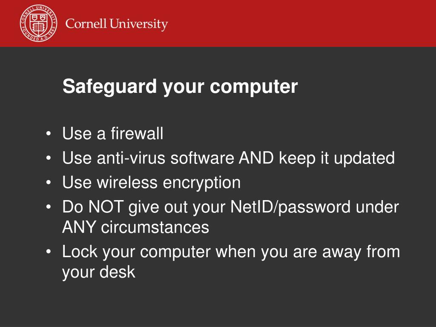Viewport: 436px width, 327px height.
Task: Click the Cornell University wordmark text
Action: pyautogui.click(x=117, y=24)
